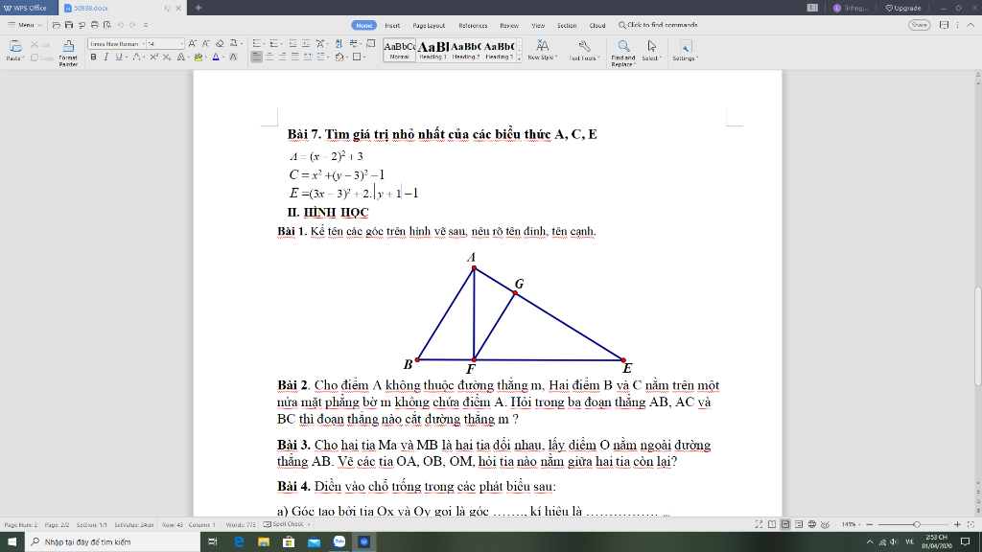This screenshot has height=552, width=982.
Task: Set paragraph alignment to right
Action: click(282, 57)
